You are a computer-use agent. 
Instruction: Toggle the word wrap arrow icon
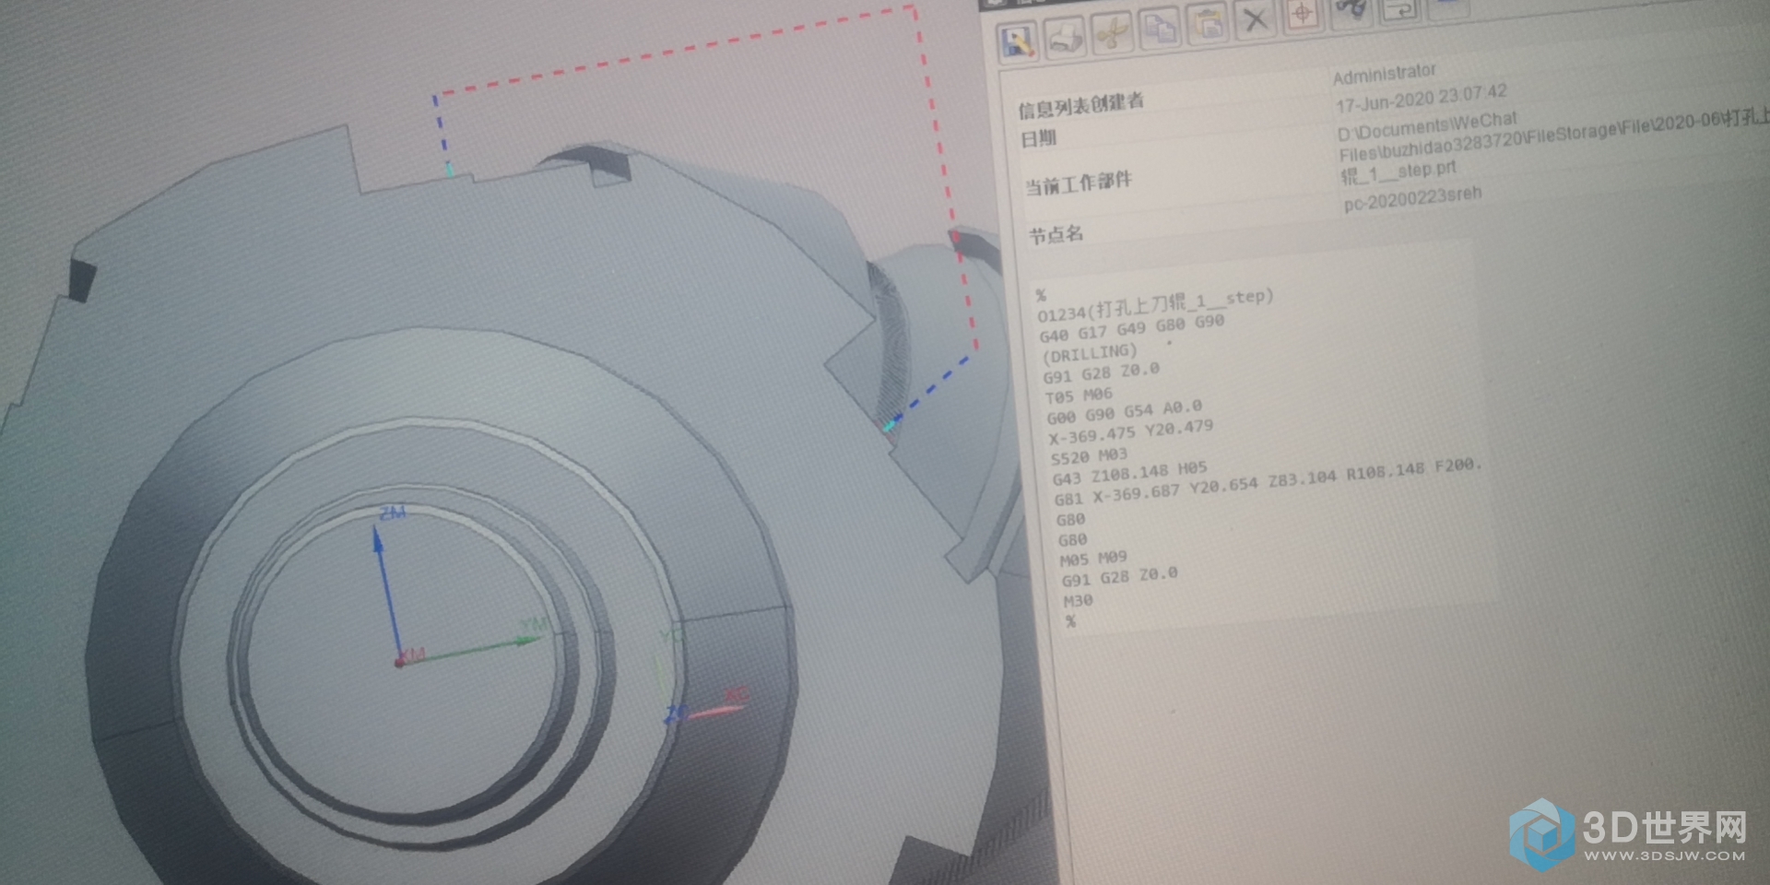click(x=1400, y=9)
